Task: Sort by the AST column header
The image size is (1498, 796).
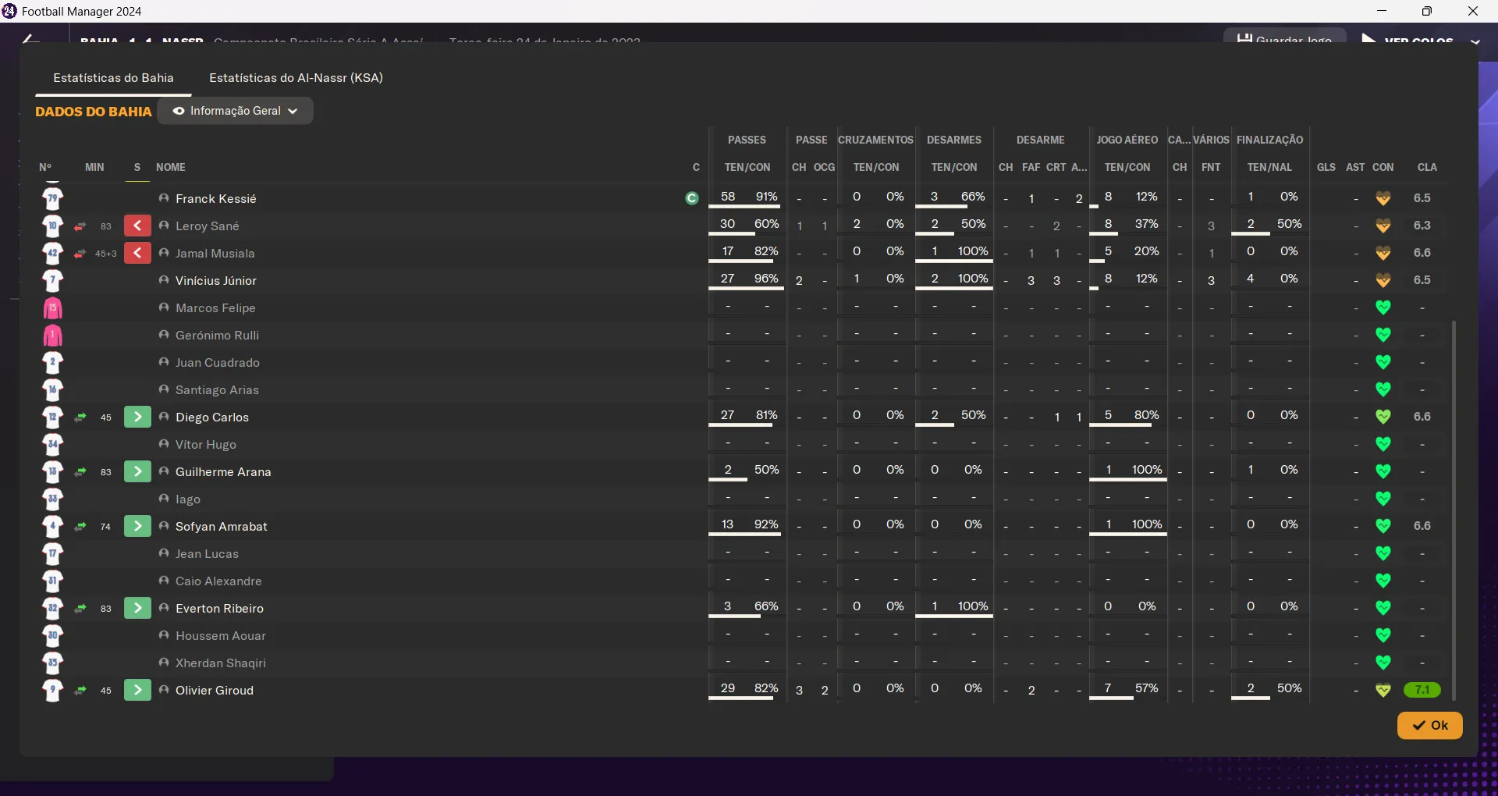Action: coord(1355,167)
